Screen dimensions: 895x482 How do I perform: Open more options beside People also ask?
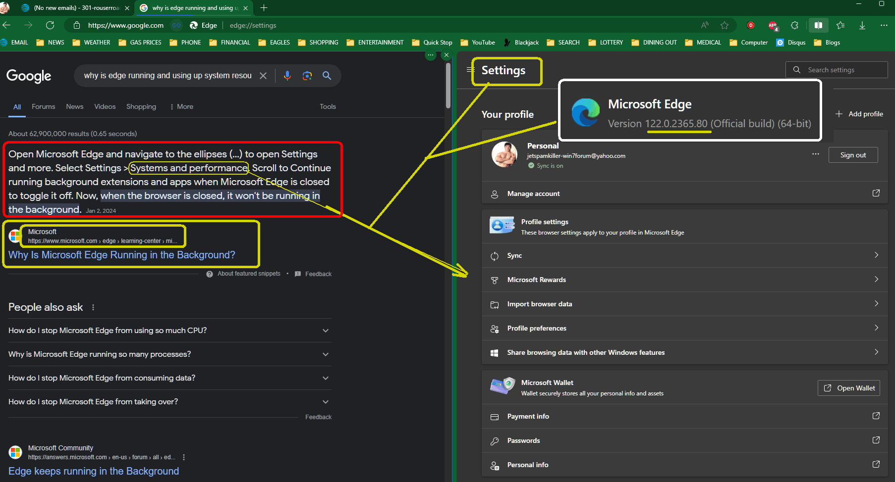93,307
